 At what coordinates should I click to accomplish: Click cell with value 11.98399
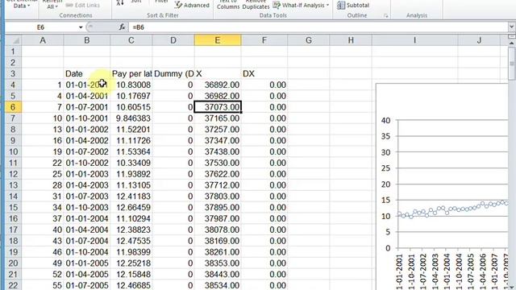pos(131,252)
